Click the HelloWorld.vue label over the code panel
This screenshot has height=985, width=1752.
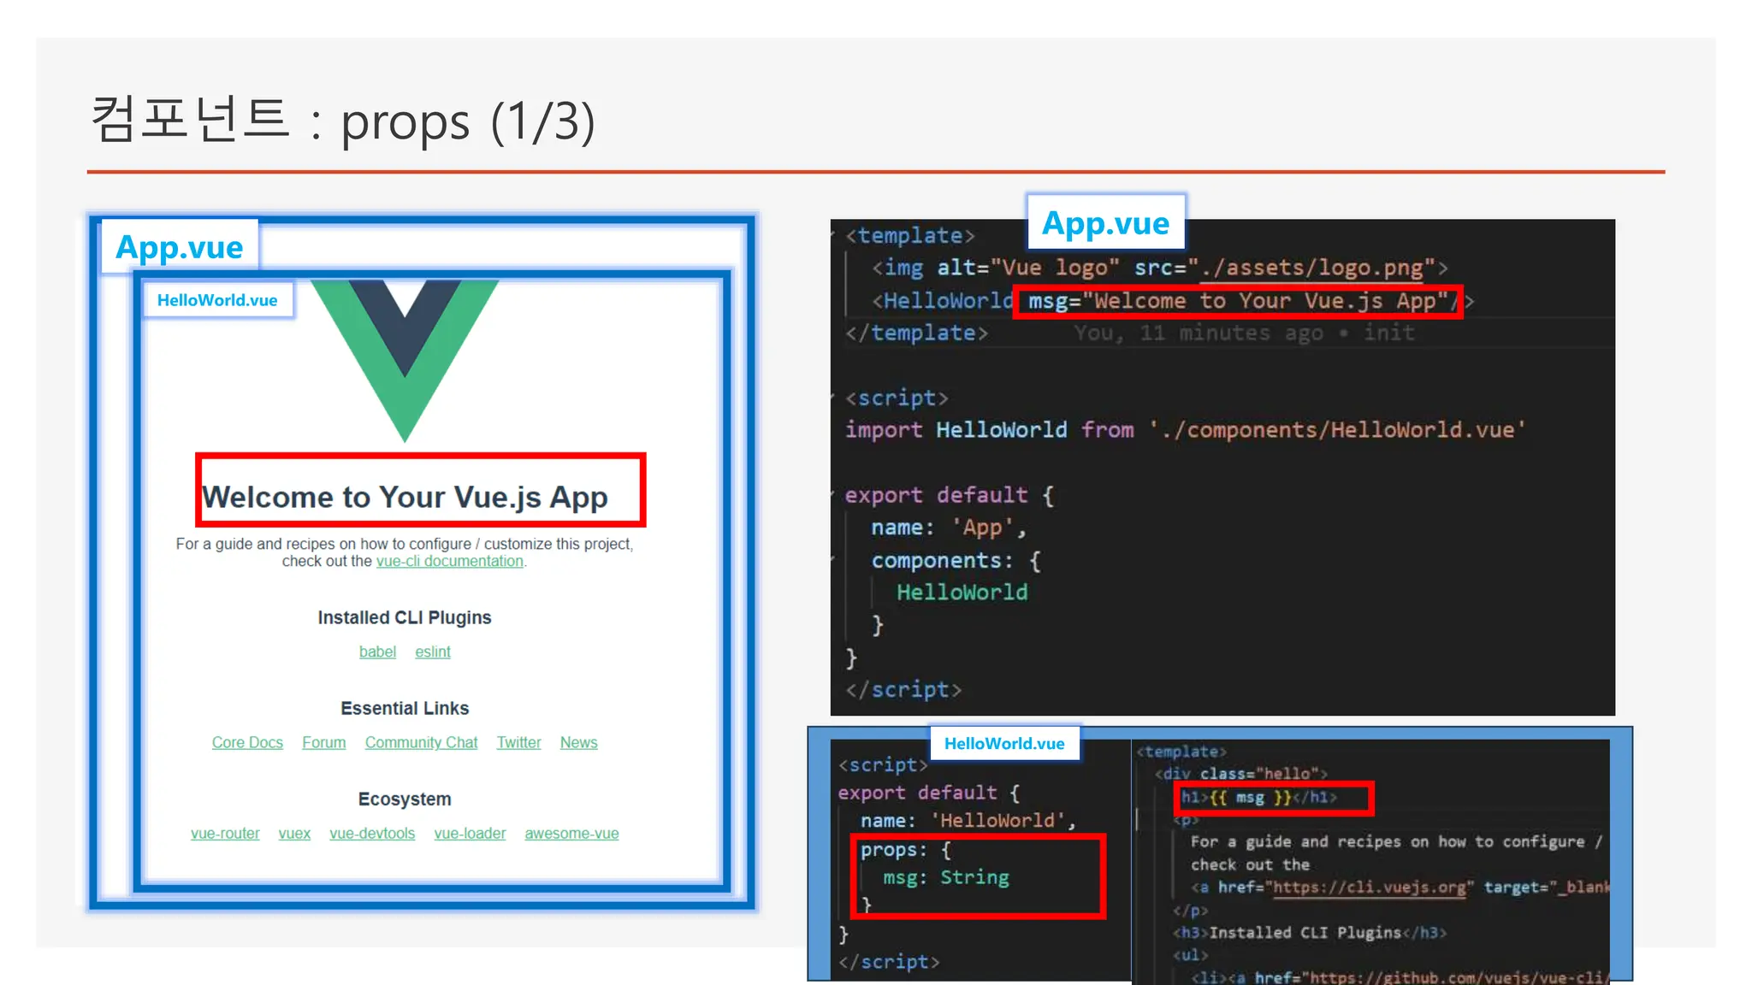pyautogui.click(x=1004, y=744)
